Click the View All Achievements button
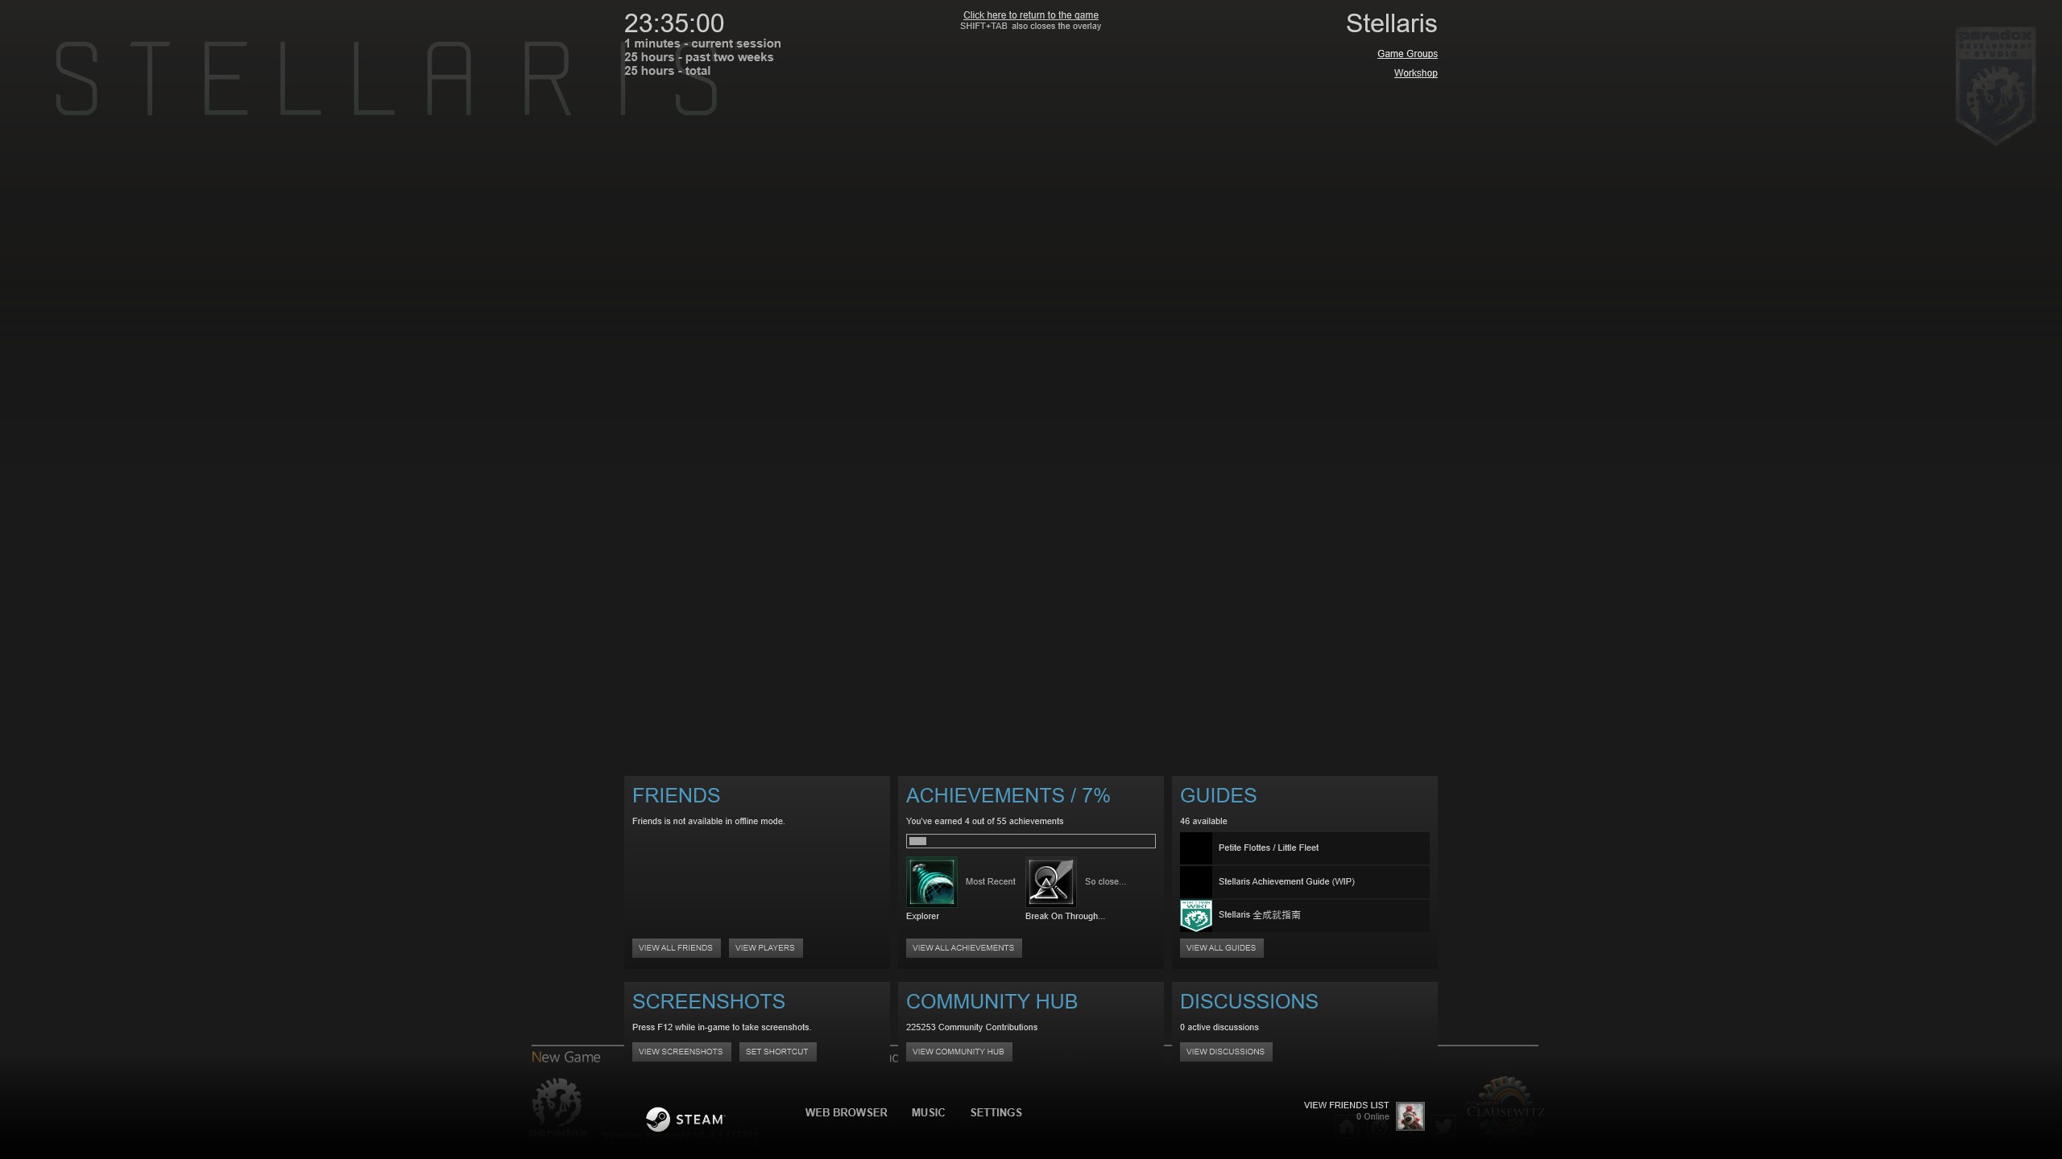Image resolution: width=2062 pixels, height=1159 pixels. (963, 947)
